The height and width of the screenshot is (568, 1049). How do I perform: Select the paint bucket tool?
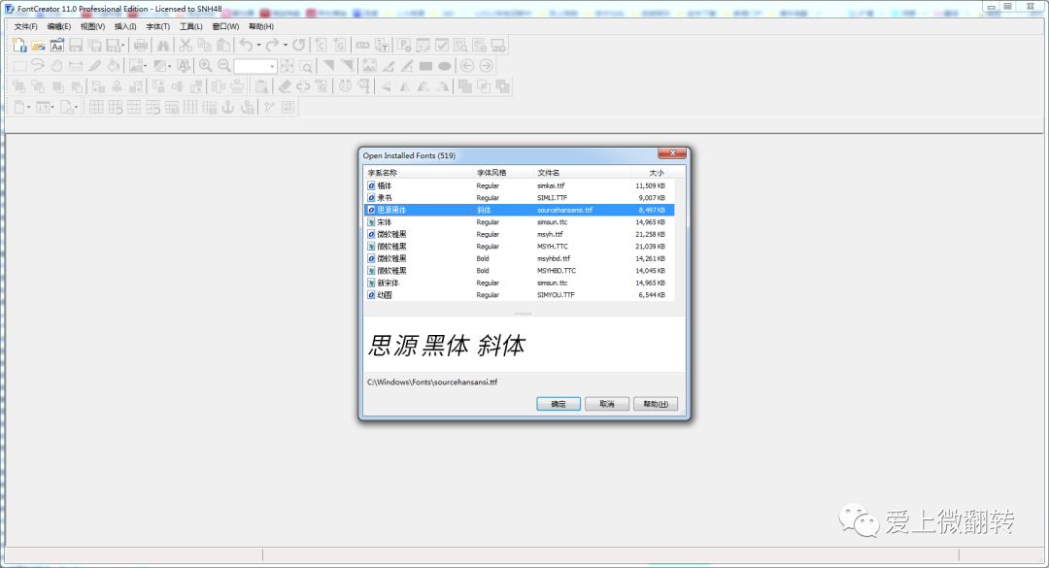pos(113,66)
